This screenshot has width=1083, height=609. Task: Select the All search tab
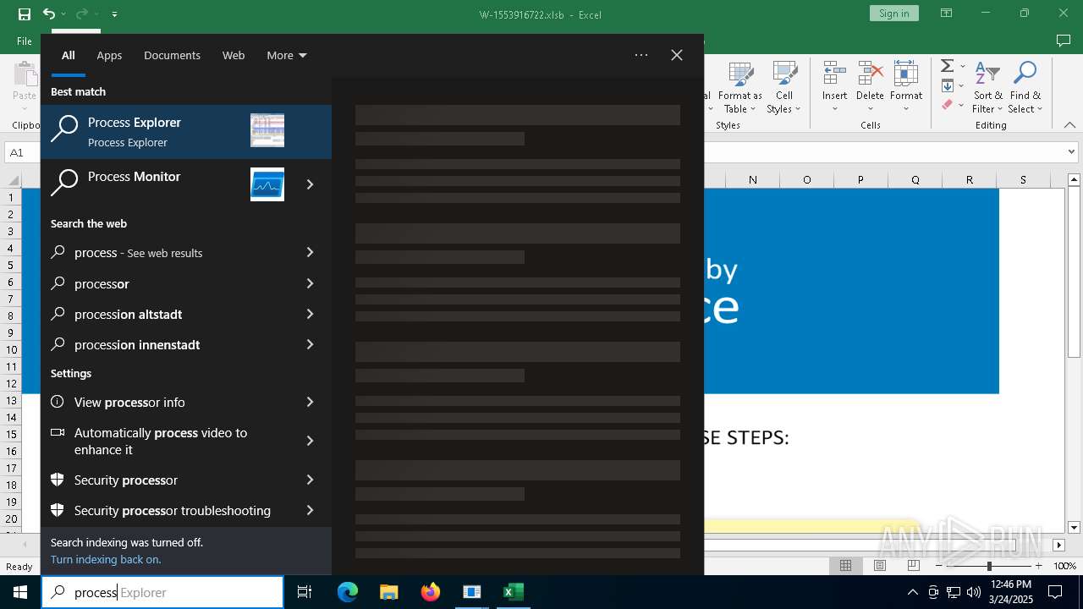click(69, 56)
